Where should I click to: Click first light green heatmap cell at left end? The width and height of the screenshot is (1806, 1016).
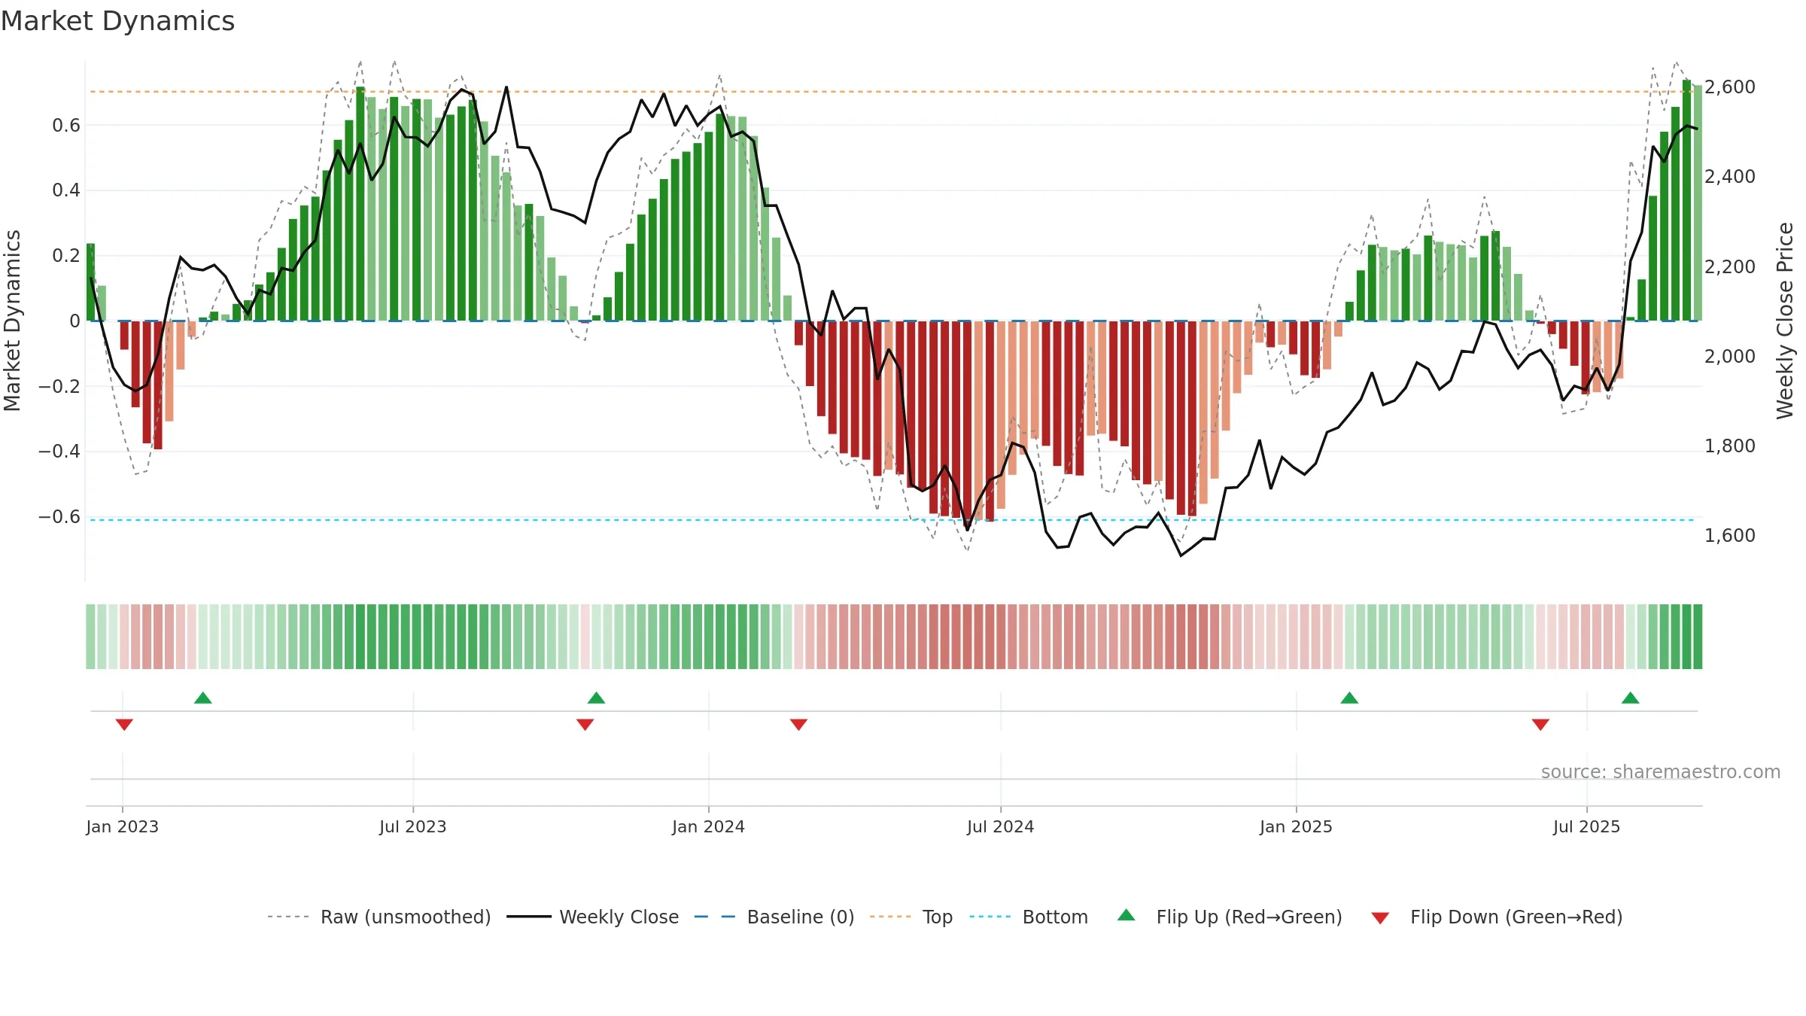pyautogui.click(x=90, y=637)
